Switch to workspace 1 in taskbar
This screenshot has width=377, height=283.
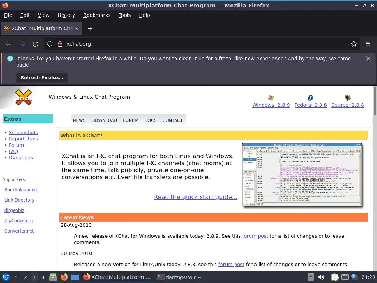point(16,277)
